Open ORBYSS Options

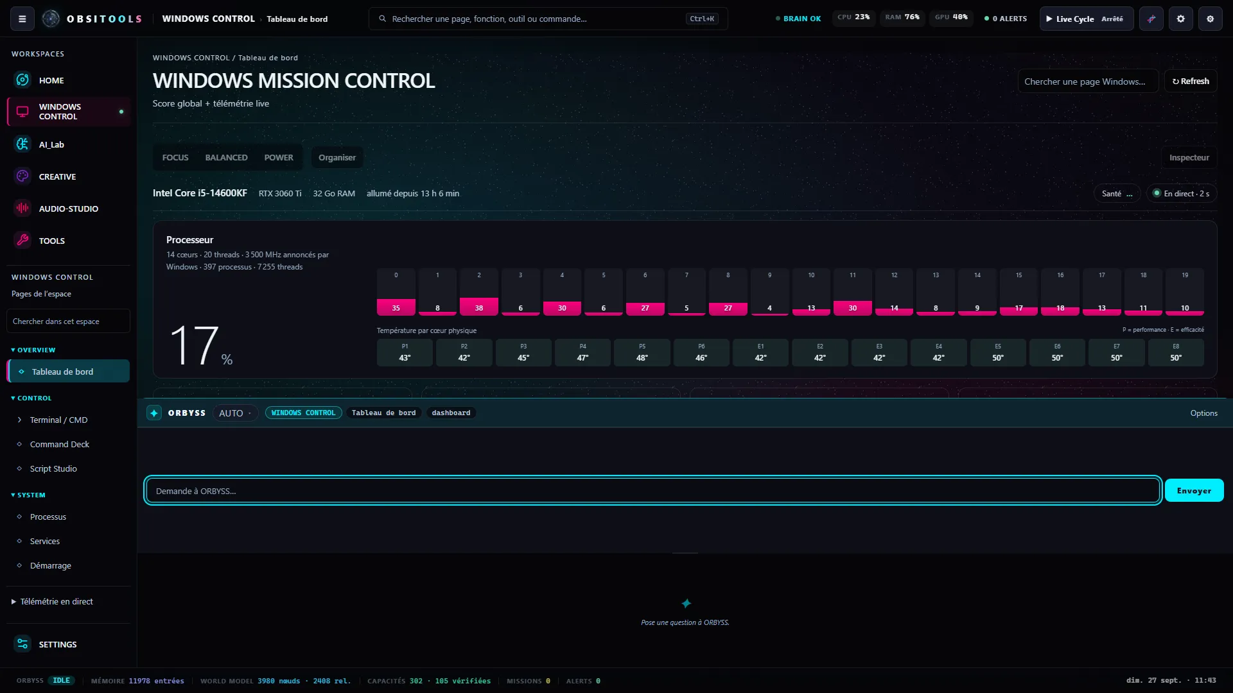(x=1203, y=413)
